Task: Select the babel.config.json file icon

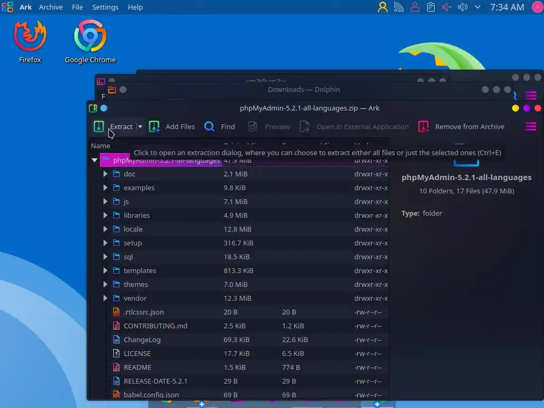Action: 116,395
